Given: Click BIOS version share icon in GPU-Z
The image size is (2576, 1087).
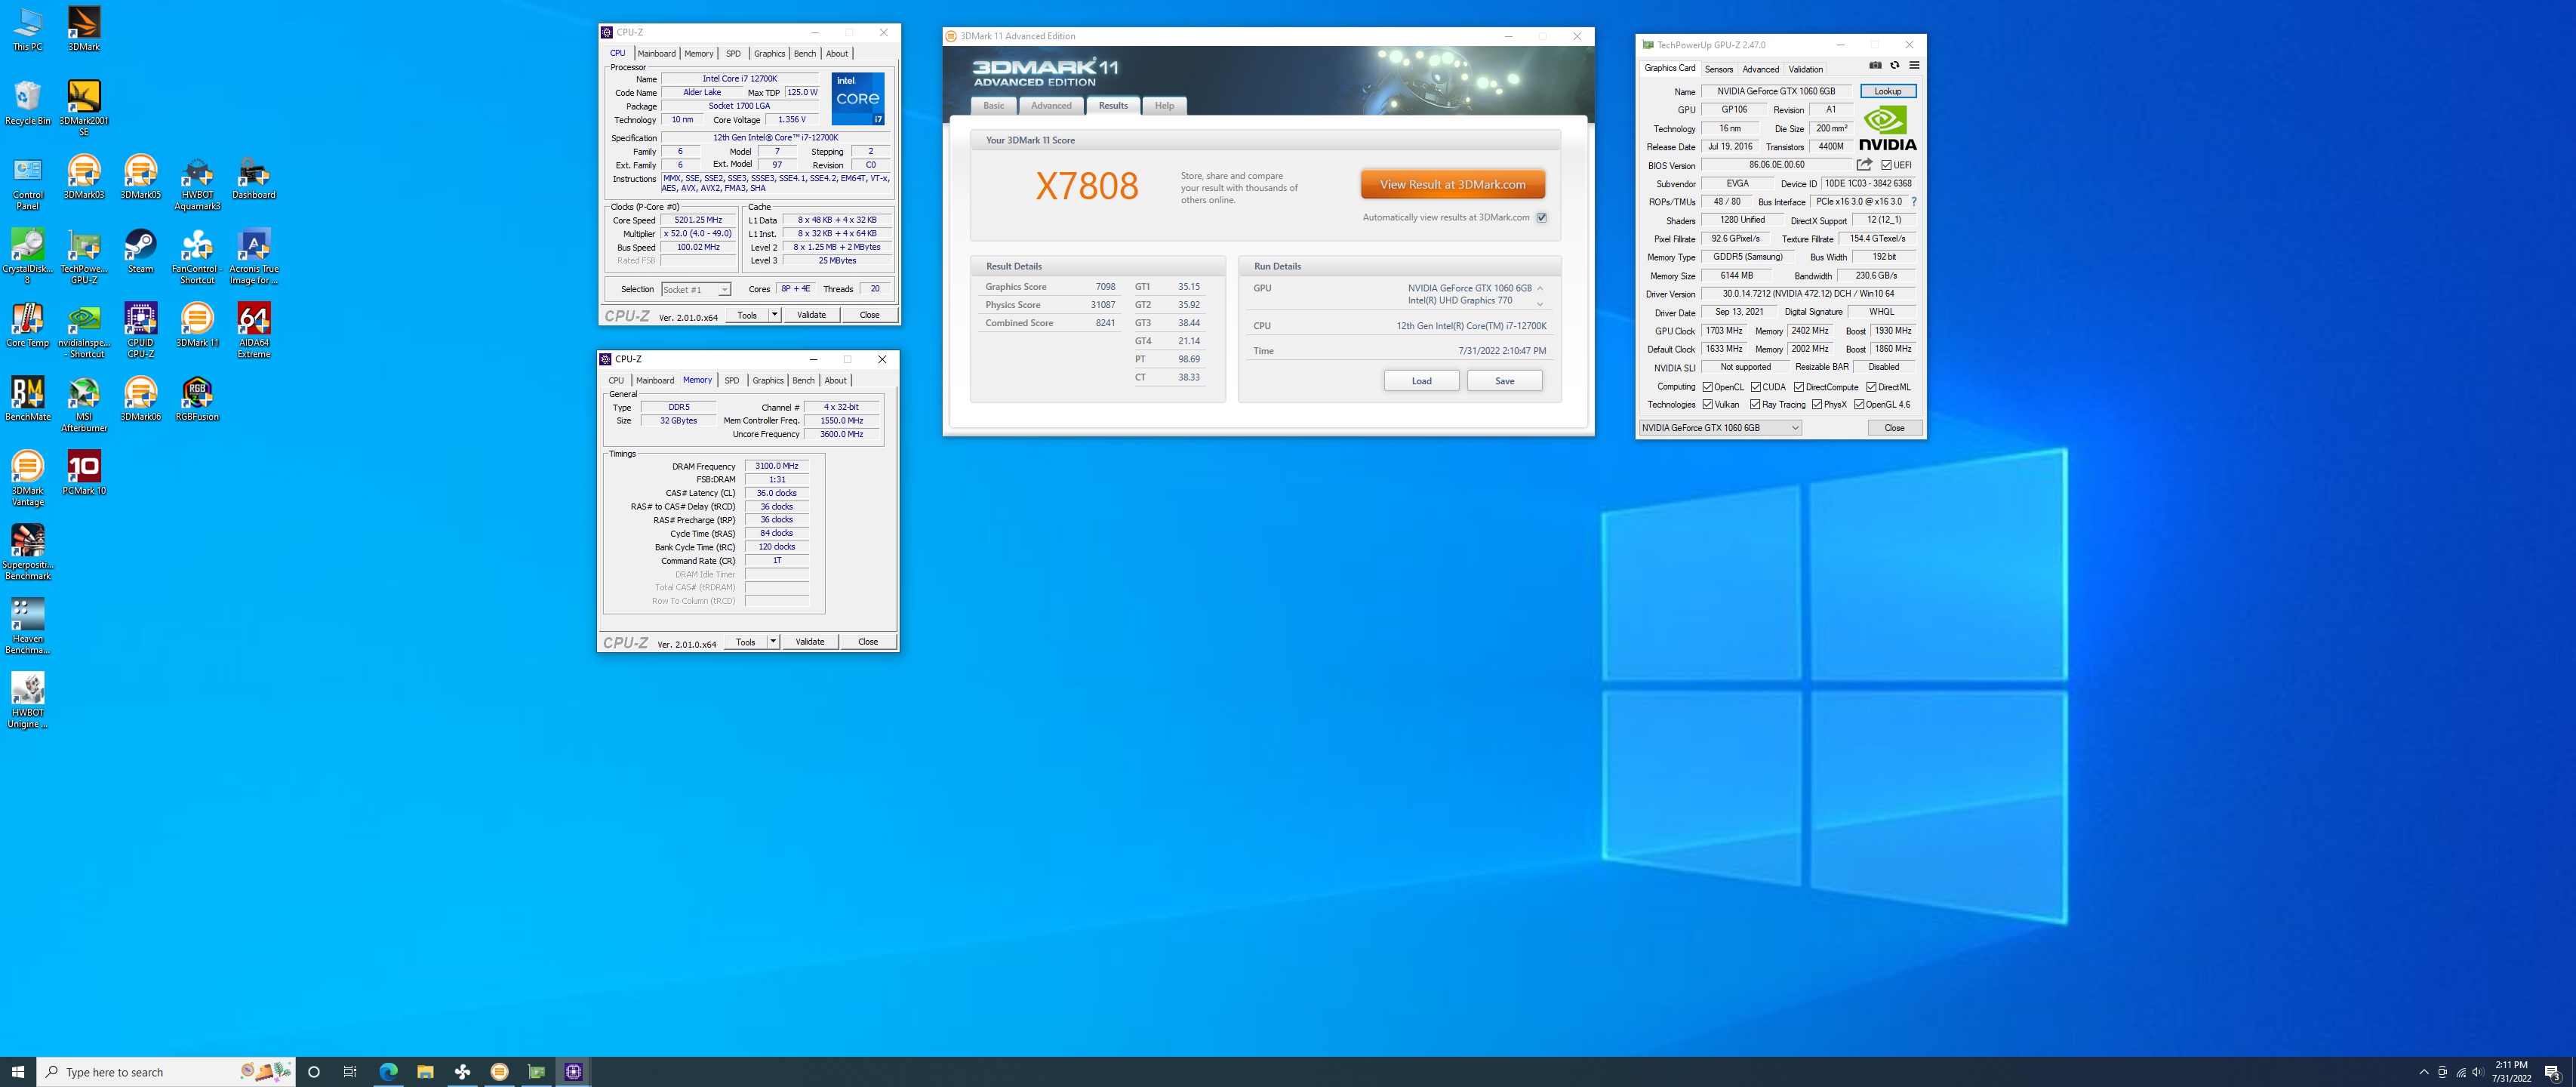Looking at the screenshot, I should [1864, 165].
